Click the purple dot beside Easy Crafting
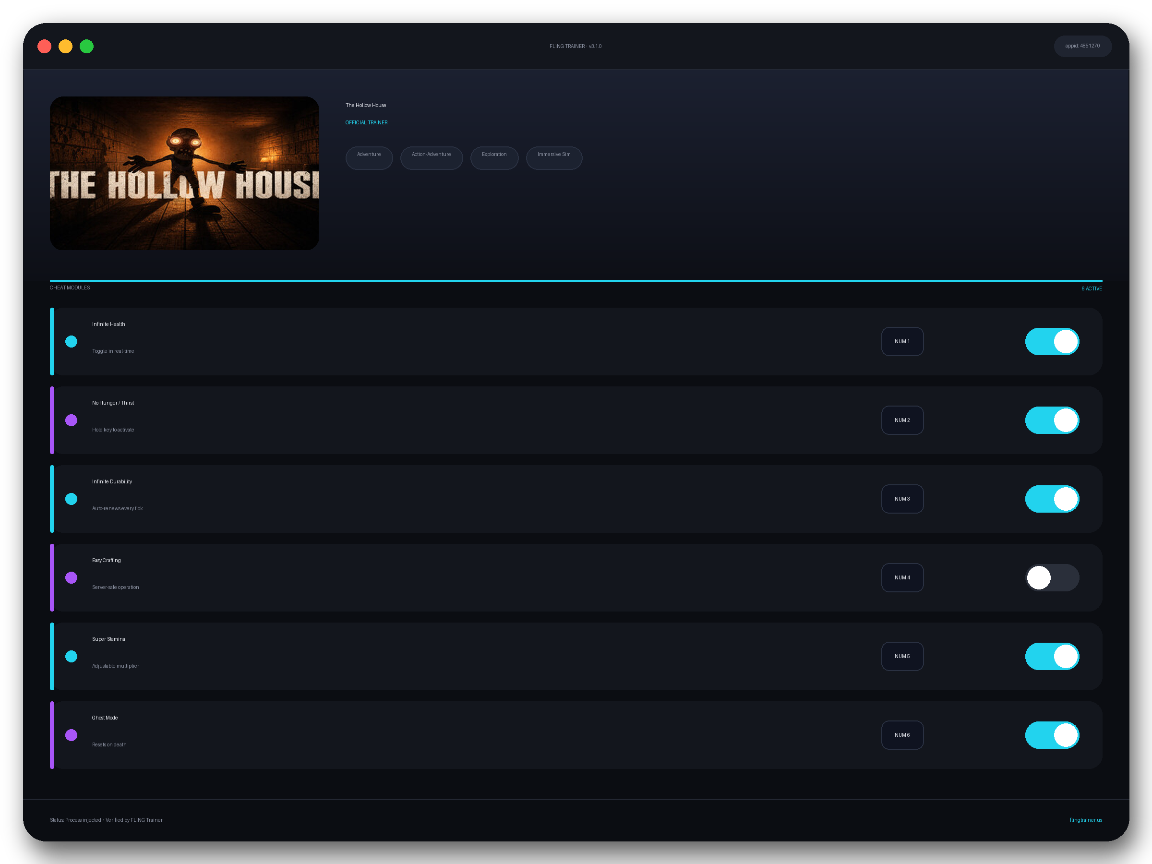 point(72,577)
